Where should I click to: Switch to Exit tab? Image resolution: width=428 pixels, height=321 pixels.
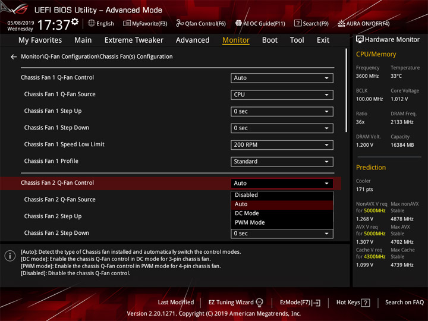(x=323, y=40)
